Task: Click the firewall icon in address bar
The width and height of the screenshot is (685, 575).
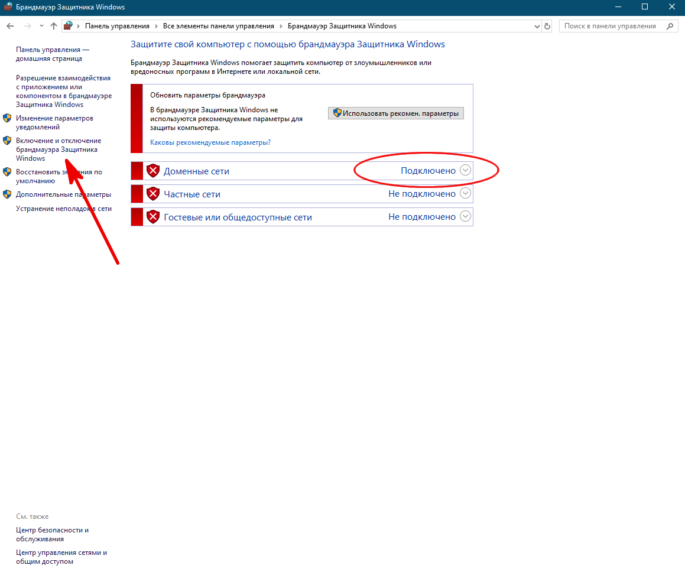Action: pyautogui.click(x=69, y=26)
